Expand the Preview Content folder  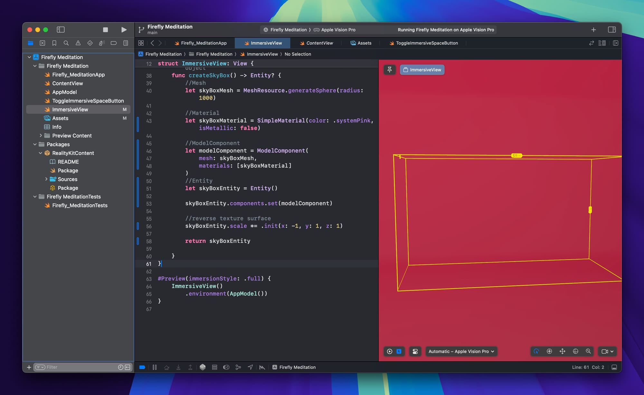pos(41,136)
